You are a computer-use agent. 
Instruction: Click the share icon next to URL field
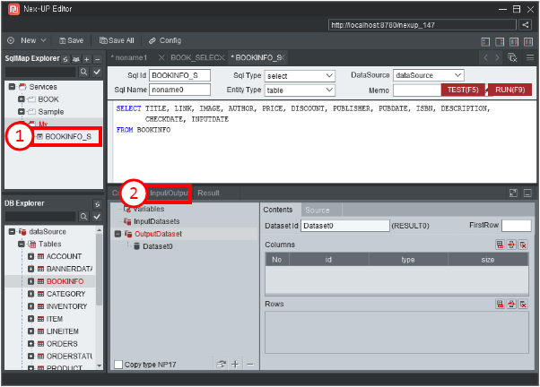point(525,25)
